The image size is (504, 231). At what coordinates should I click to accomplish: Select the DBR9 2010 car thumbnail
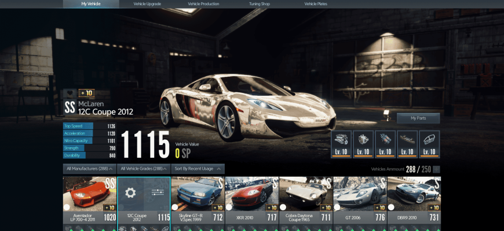click(x=414, y=194)
